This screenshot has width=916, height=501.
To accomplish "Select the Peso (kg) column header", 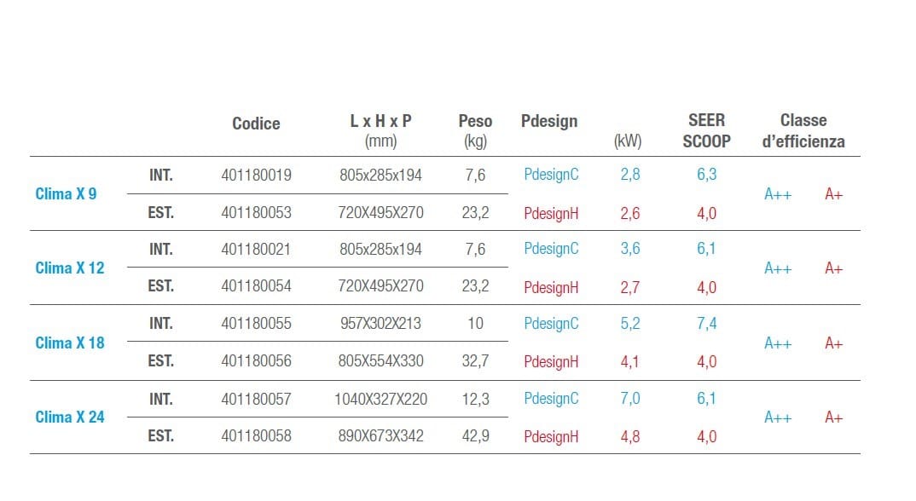I will tap(475, 130).
